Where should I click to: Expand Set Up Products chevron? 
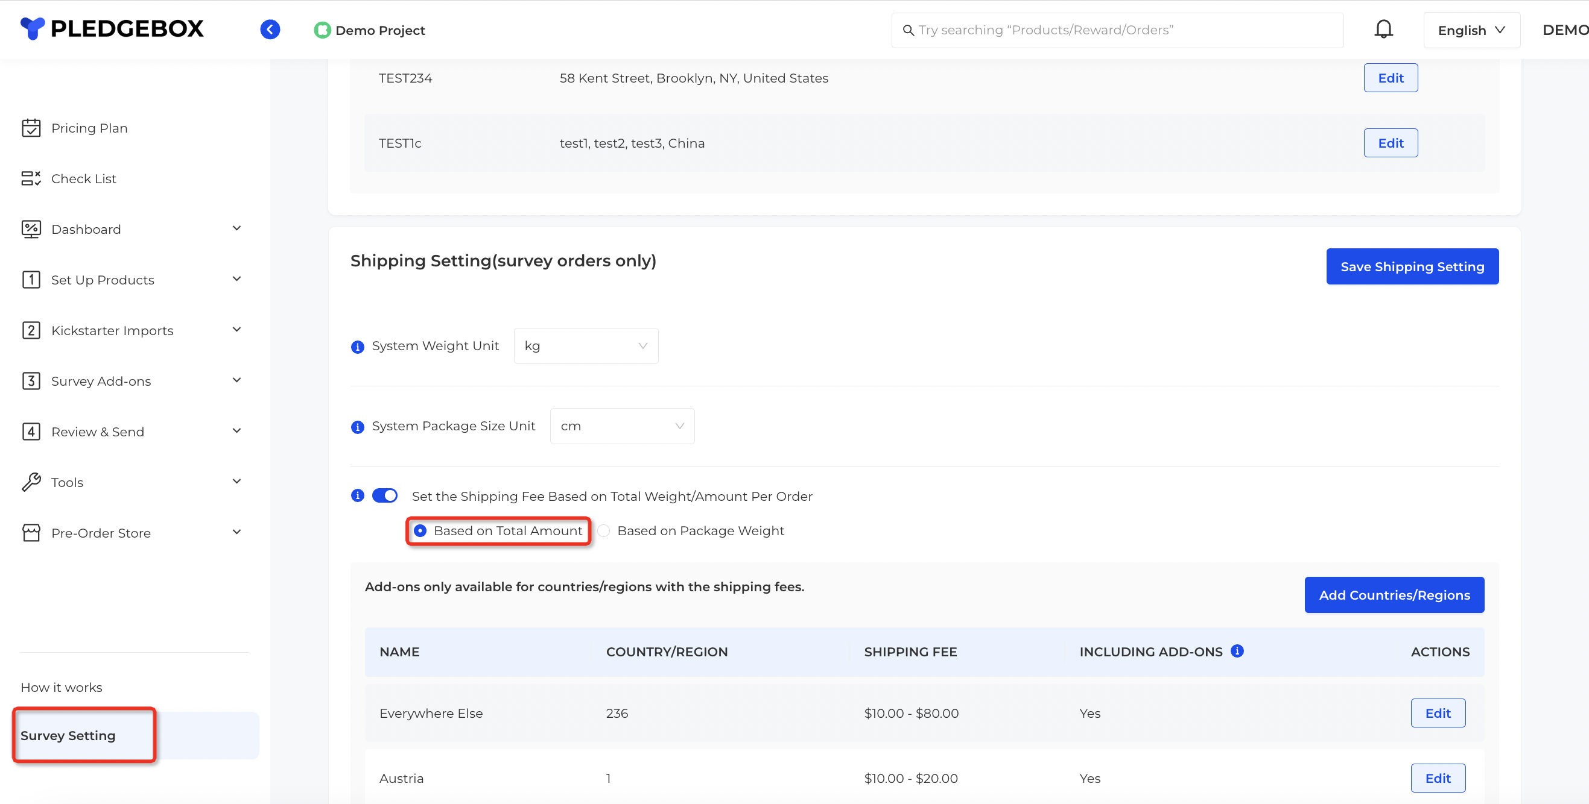[x=236, y=279]
